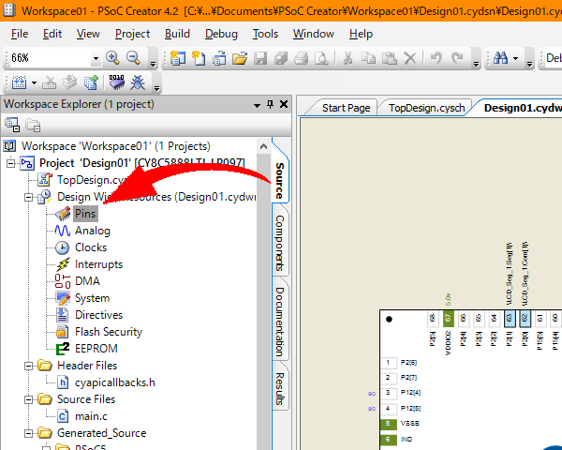This screenshot has width=562, height=450.
Task: Select Pins in Design Wide Resources
Action: pyautogui.click(x=85, y=214)
